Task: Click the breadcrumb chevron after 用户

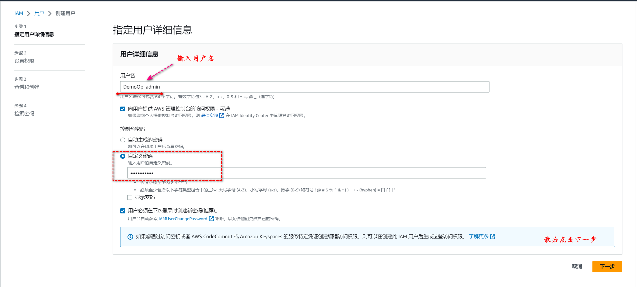Action: [50, 13]
